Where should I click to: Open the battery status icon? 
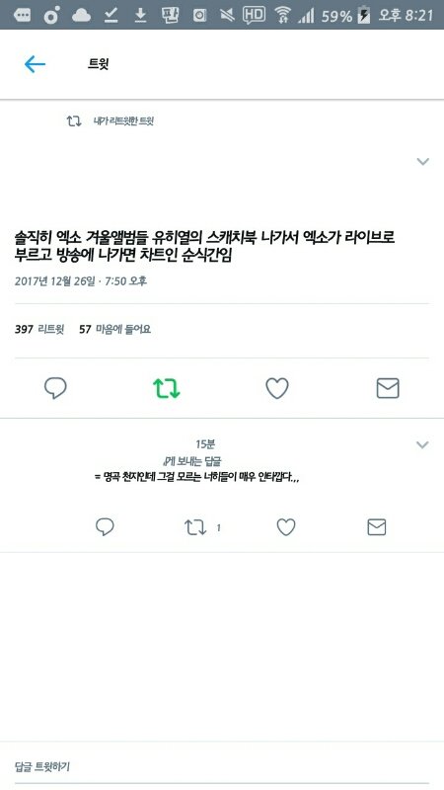pos(363,16)
